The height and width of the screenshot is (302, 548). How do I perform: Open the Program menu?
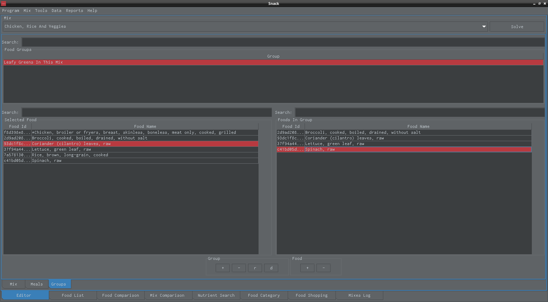tap(11, 11)
